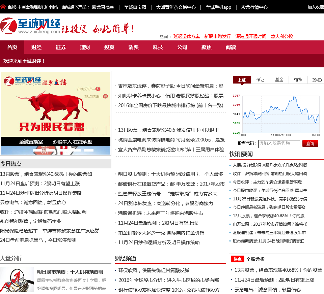
Task: Click the 大盘分析 section heading
Action: [11, 258]
